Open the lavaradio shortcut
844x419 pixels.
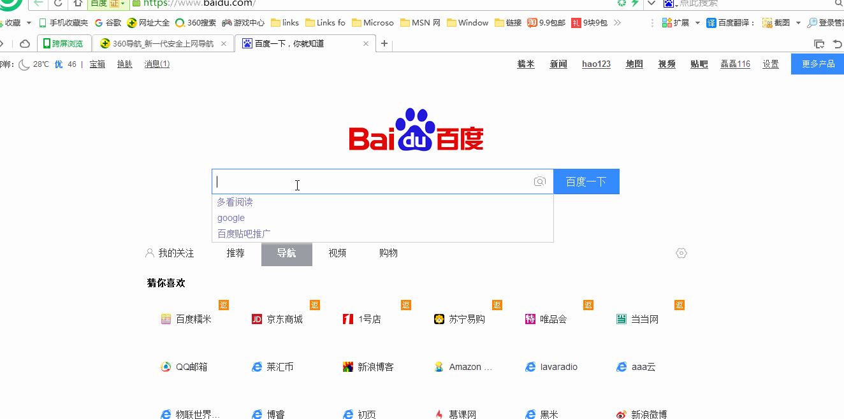pyautogui.click(x=551, y=367)
